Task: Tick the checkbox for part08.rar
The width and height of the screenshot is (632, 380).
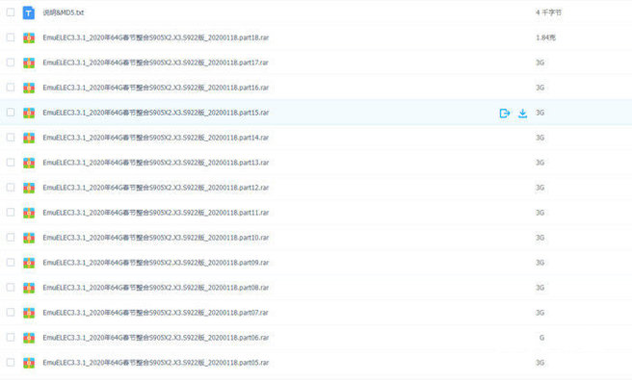Action: click(11, 287)
